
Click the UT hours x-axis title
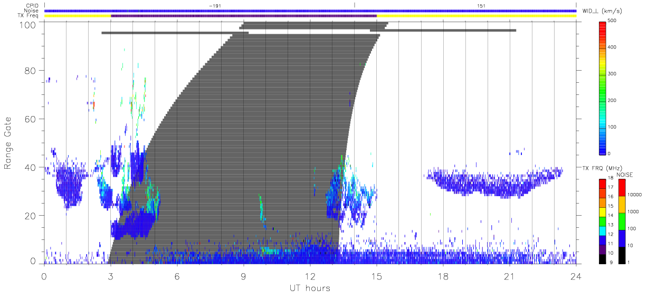(310, 288)
